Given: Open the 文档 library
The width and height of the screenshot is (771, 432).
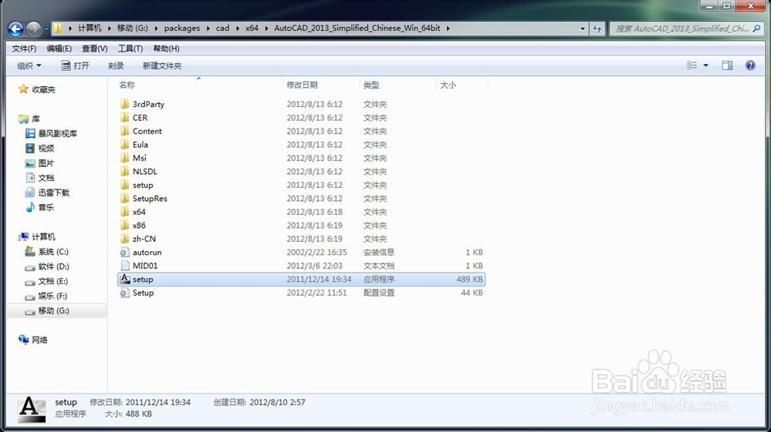Looking at the screenshot, I should click(x=40, y=178).
